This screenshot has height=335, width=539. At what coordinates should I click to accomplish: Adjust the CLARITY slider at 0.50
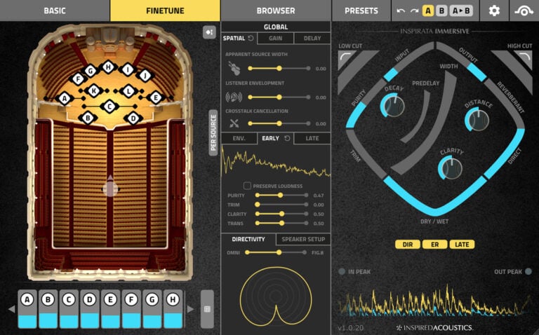coord(281,214)
